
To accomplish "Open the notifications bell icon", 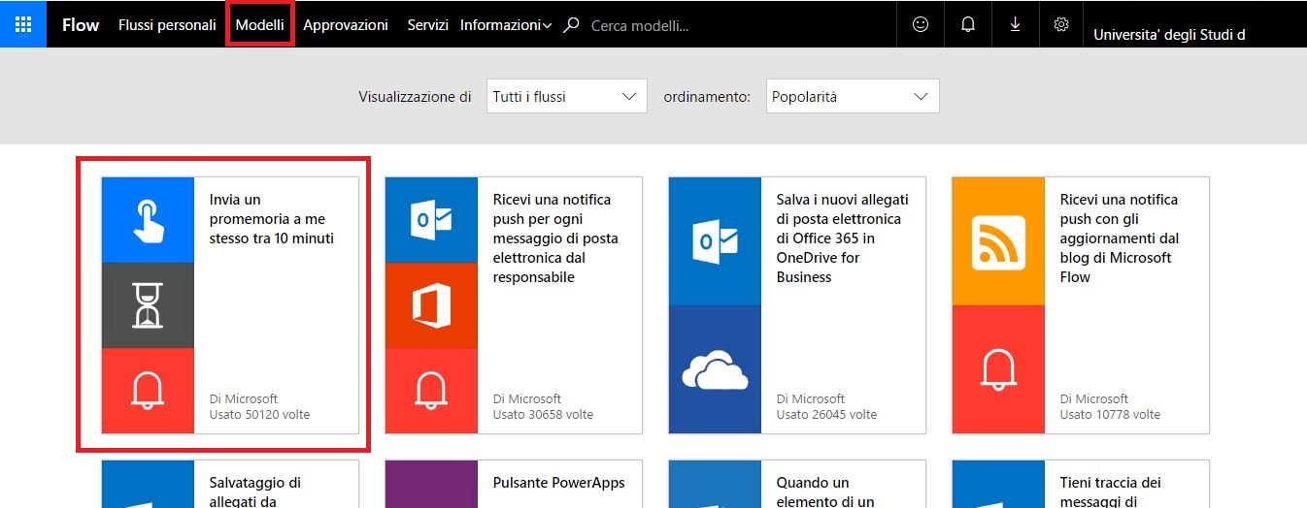I will [968, 24].
